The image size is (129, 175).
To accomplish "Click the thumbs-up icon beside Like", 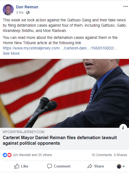I will pos(17,166).
